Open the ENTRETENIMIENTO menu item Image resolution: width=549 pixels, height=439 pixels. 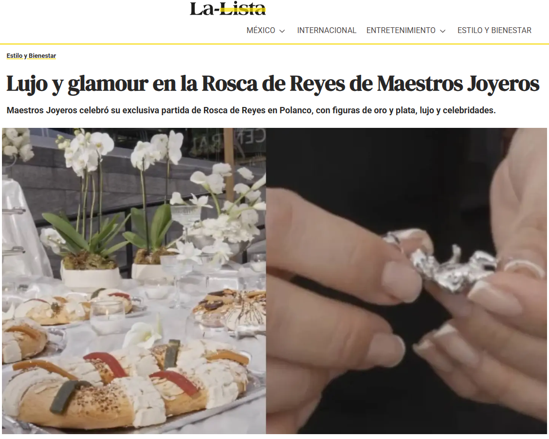[401, 31]
